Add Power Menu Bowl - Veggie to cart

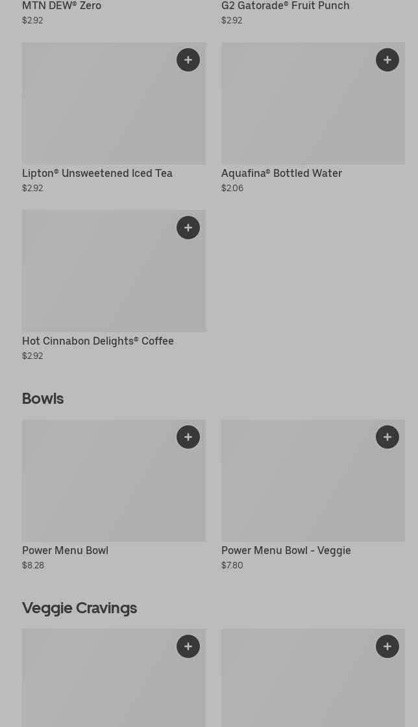point(387,437)
